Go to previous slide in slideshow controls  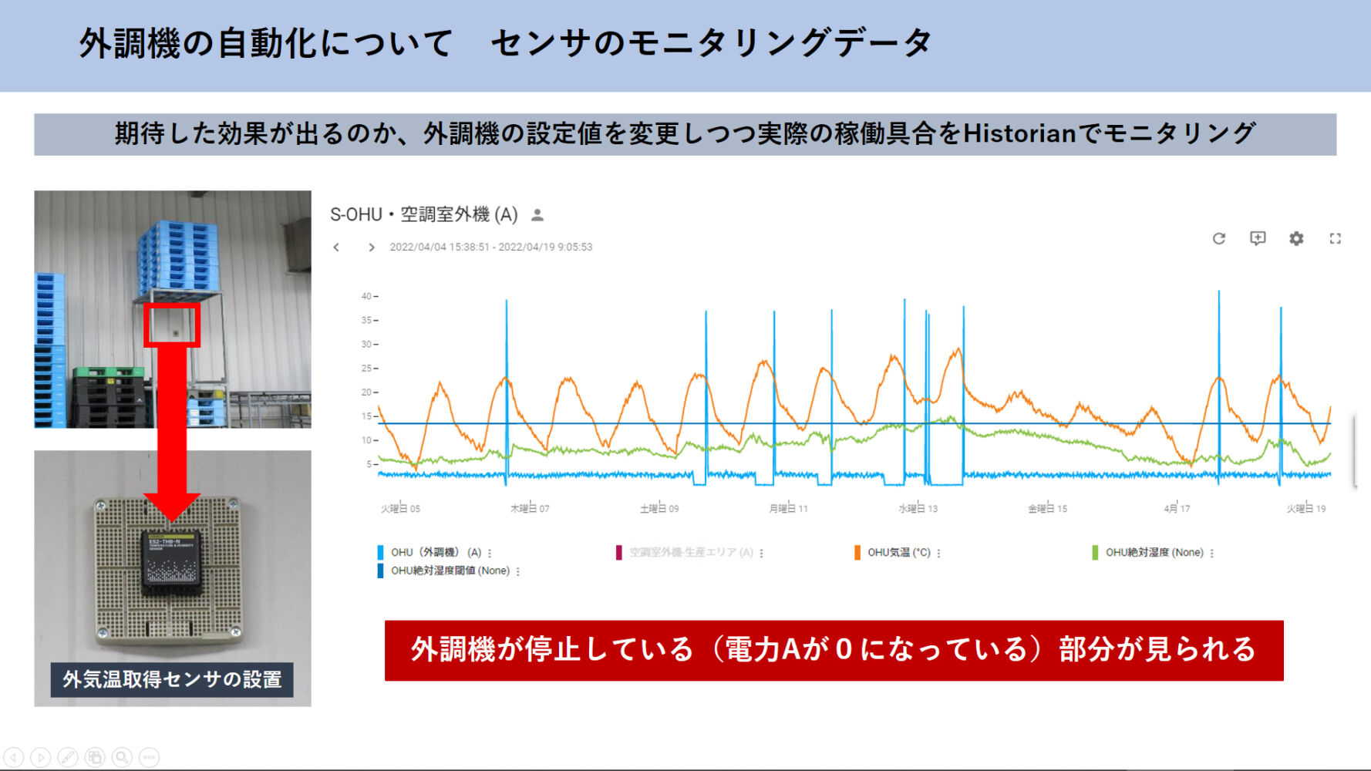tap(14, 757)
